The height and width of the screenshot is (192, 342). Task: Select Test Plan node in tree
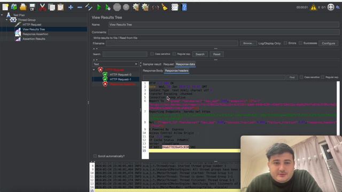(19, 15)
